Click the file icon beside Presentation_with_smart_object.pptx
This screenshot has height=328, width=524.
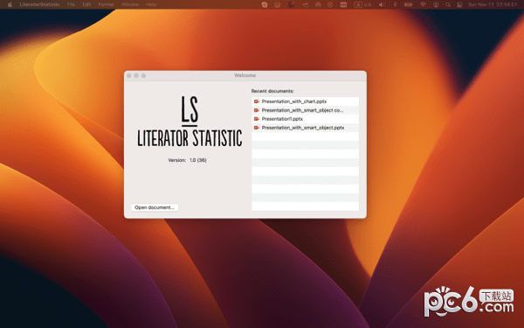pos(257,128)
